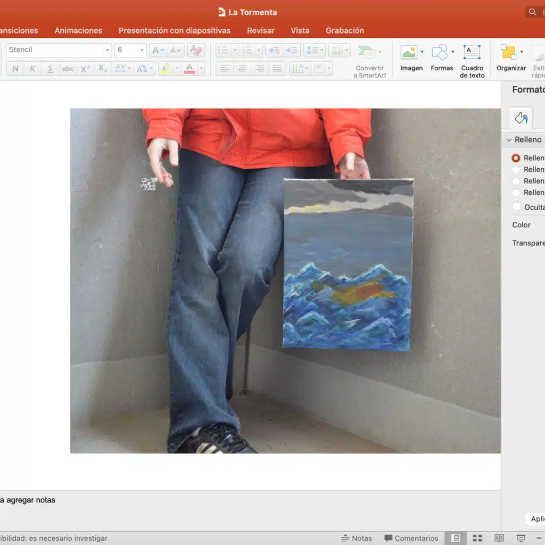Open the Formas shapes gallery

click(x=440, y=53)
